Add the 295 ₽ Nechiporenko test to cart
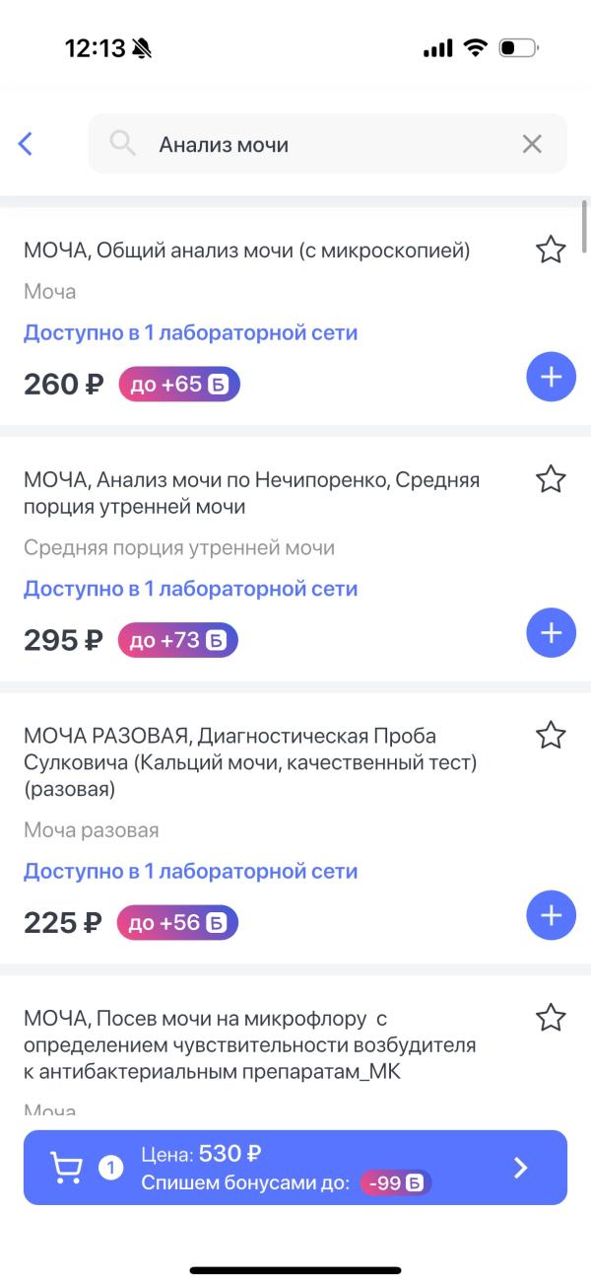 (551, 633)
